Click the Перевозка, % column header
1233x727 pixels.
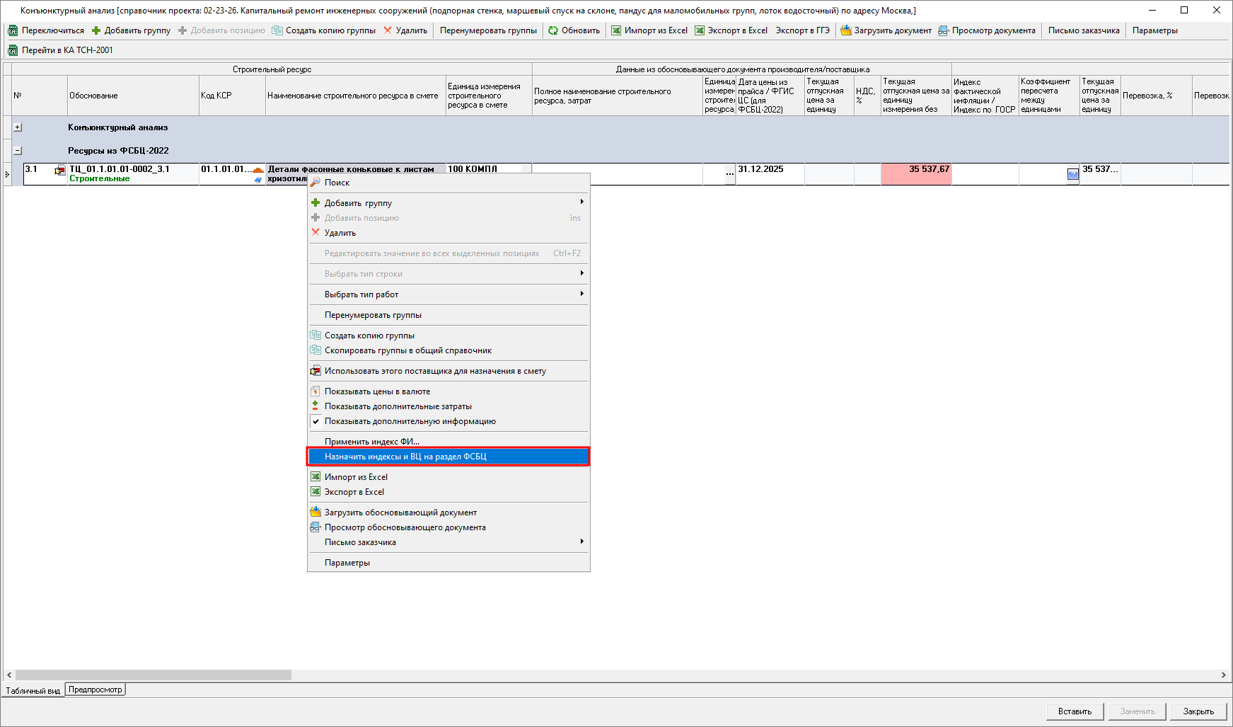tap(1156, 96)
